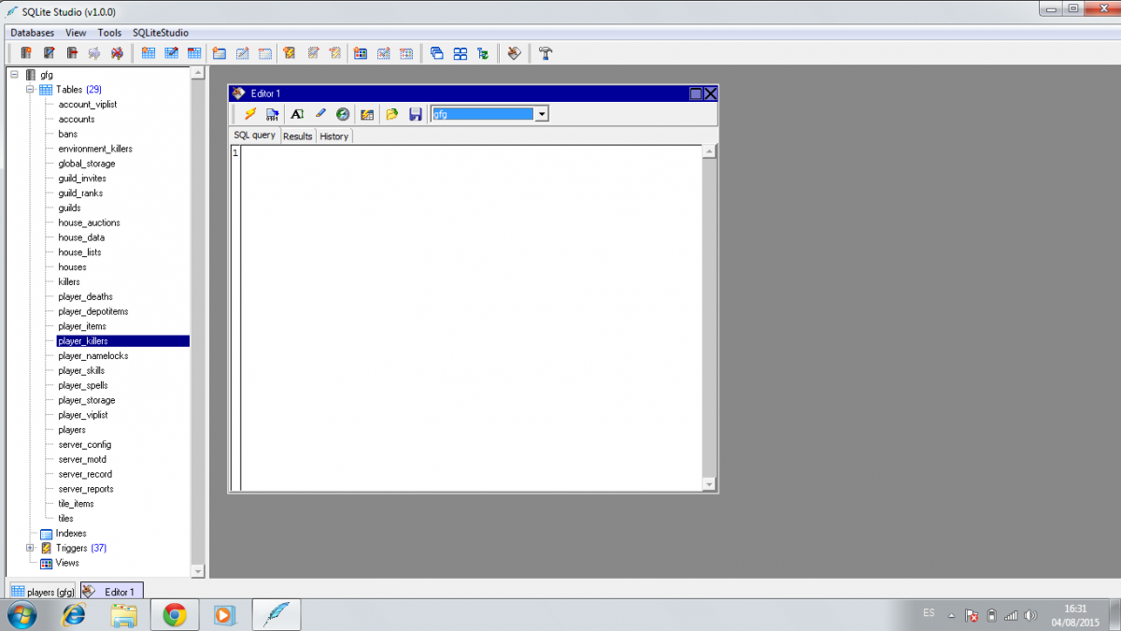This screenshot has height=631, width=1121.
Task: Switch to the Results tab
Action: point(297,136)
